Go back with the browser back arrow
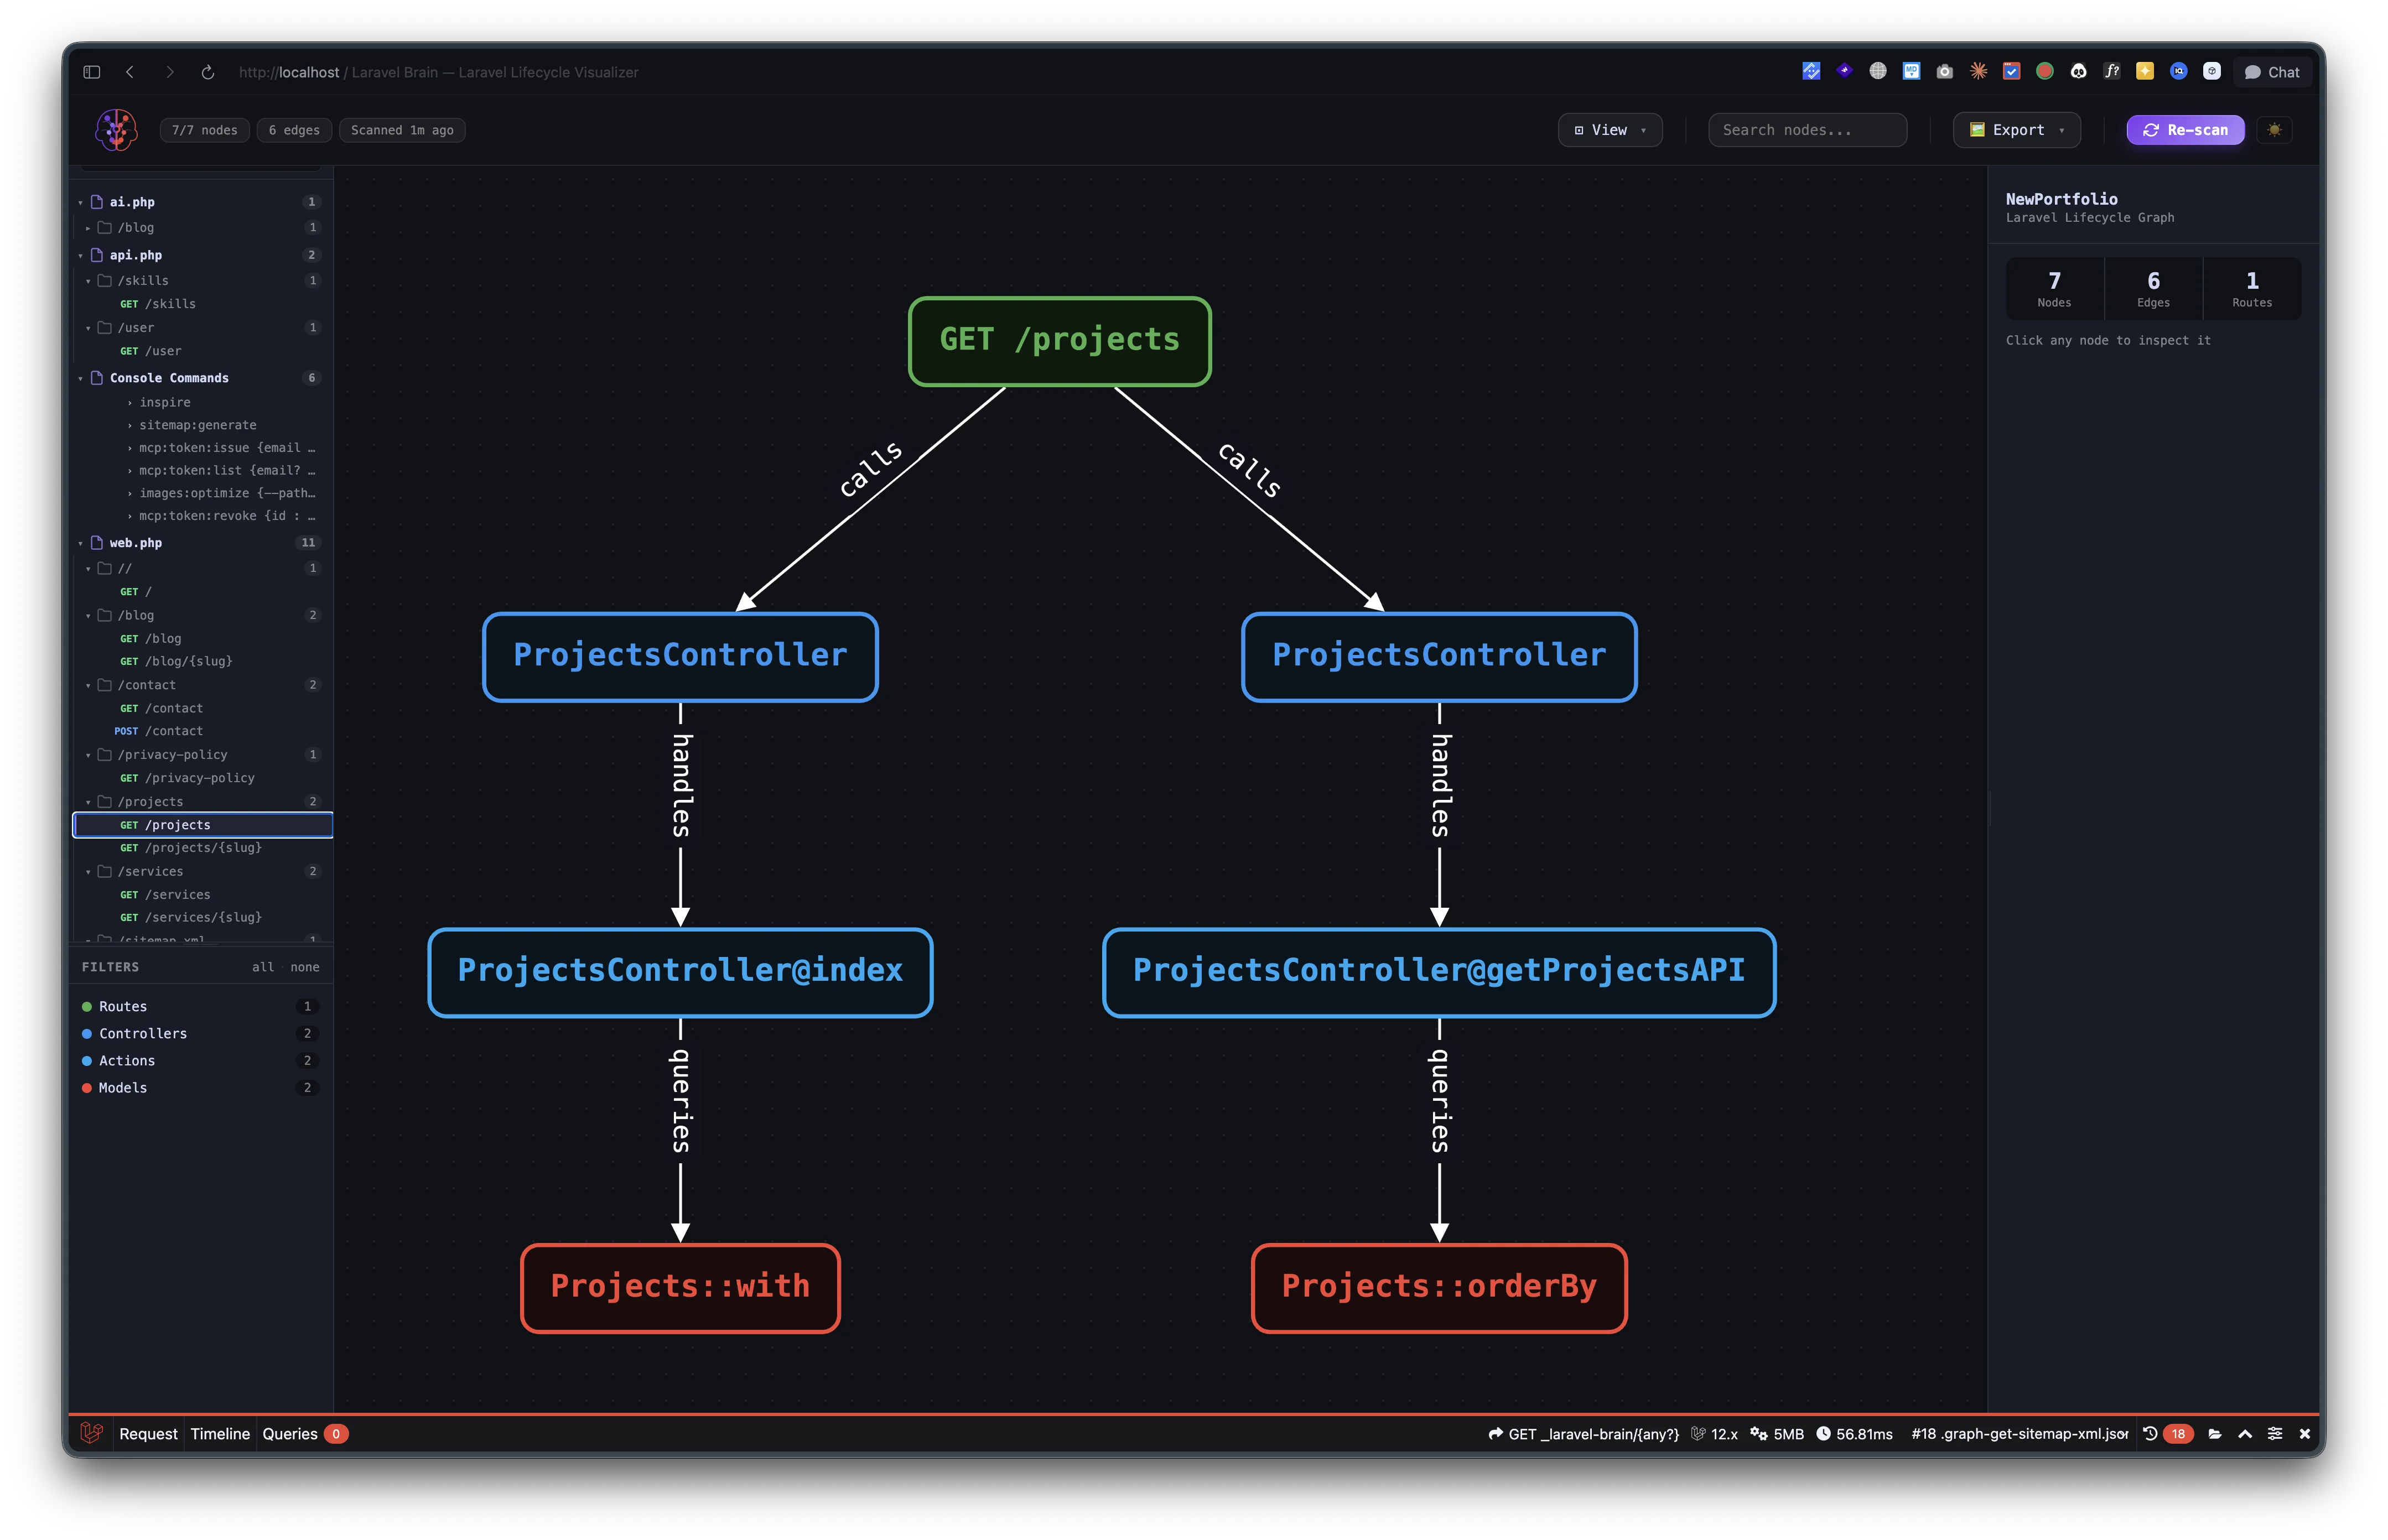The image size is (2388, 1540). pyautogui.click(x=130, y=72)
